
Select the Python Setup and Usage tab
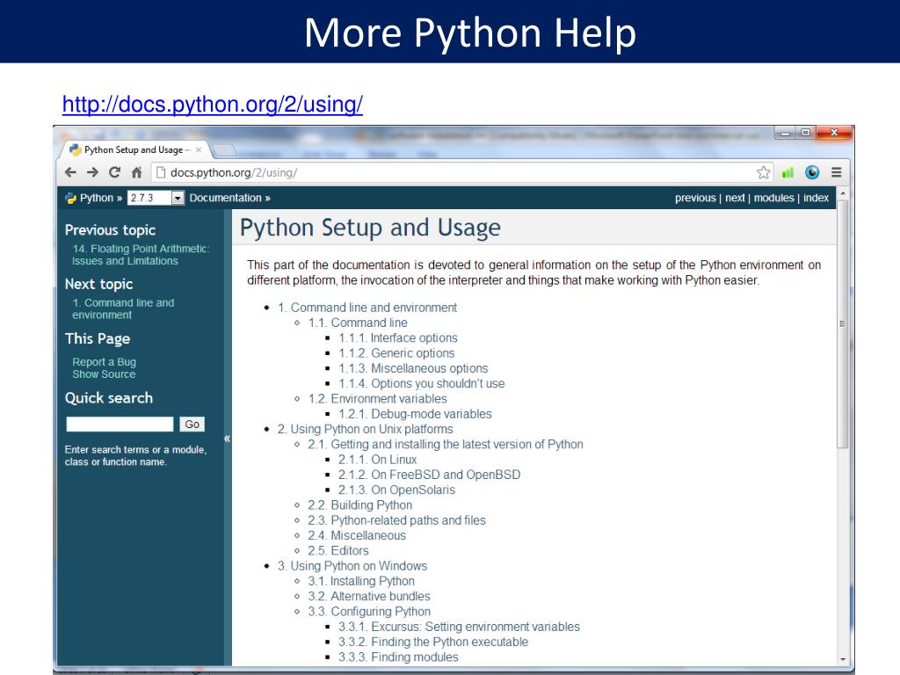(x=134, y=149)
